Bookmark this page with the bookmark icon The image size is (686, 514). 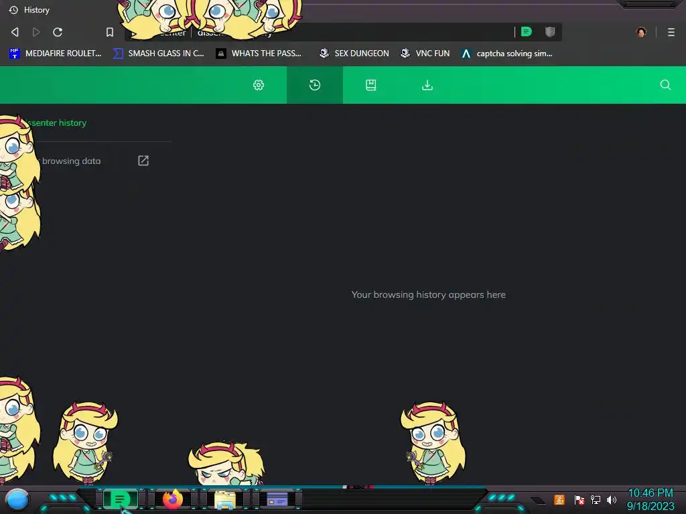(110, 32)
